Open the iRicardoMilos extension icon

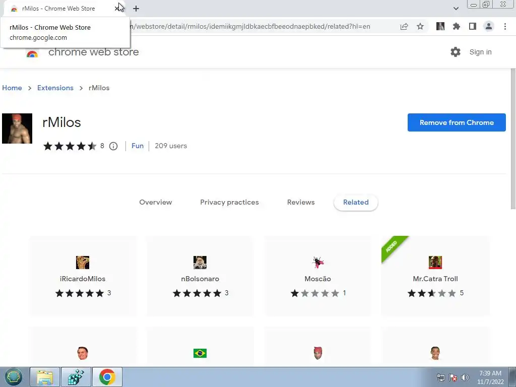click(x=83, y=263)
